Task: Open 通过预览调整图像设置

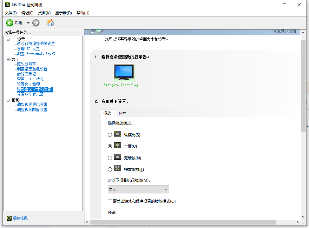Action: click(36, 44)
